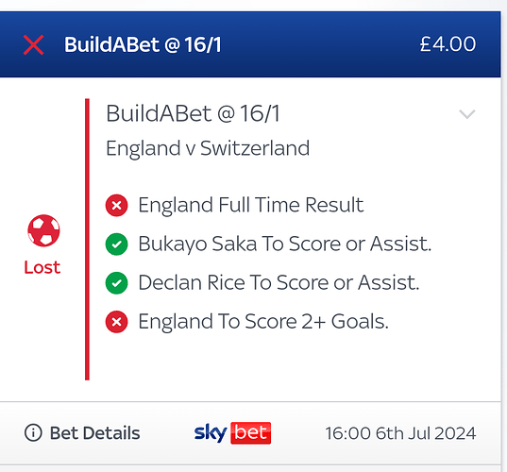The image size is (507, 472).
Task: Click the BuildABet @ 16/1 header title
Action: 143,44
